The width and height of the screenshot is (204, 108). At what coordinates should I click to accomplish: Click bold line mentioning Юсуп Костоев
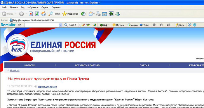point(81,100)
